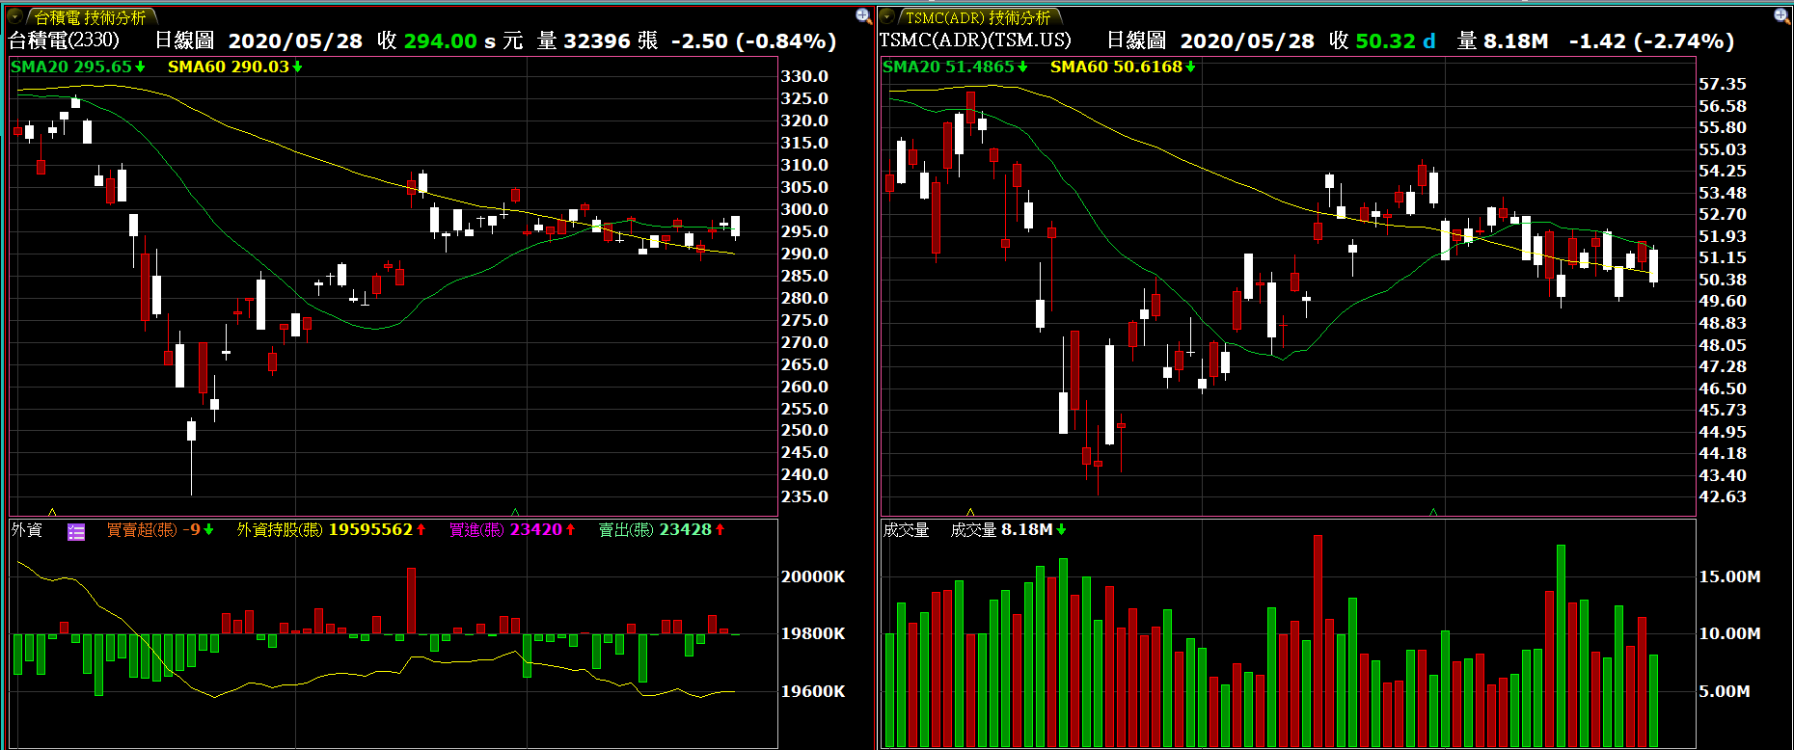This screenshot has width=1794, height=750.
Task: Click the 235.0 price axis label
Action: pyautogui.click(x=804, y=496)
